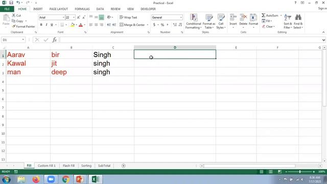Click the Delete cells icon
The width and height of the screenshot is (327, 184).
tap(243, 18)
